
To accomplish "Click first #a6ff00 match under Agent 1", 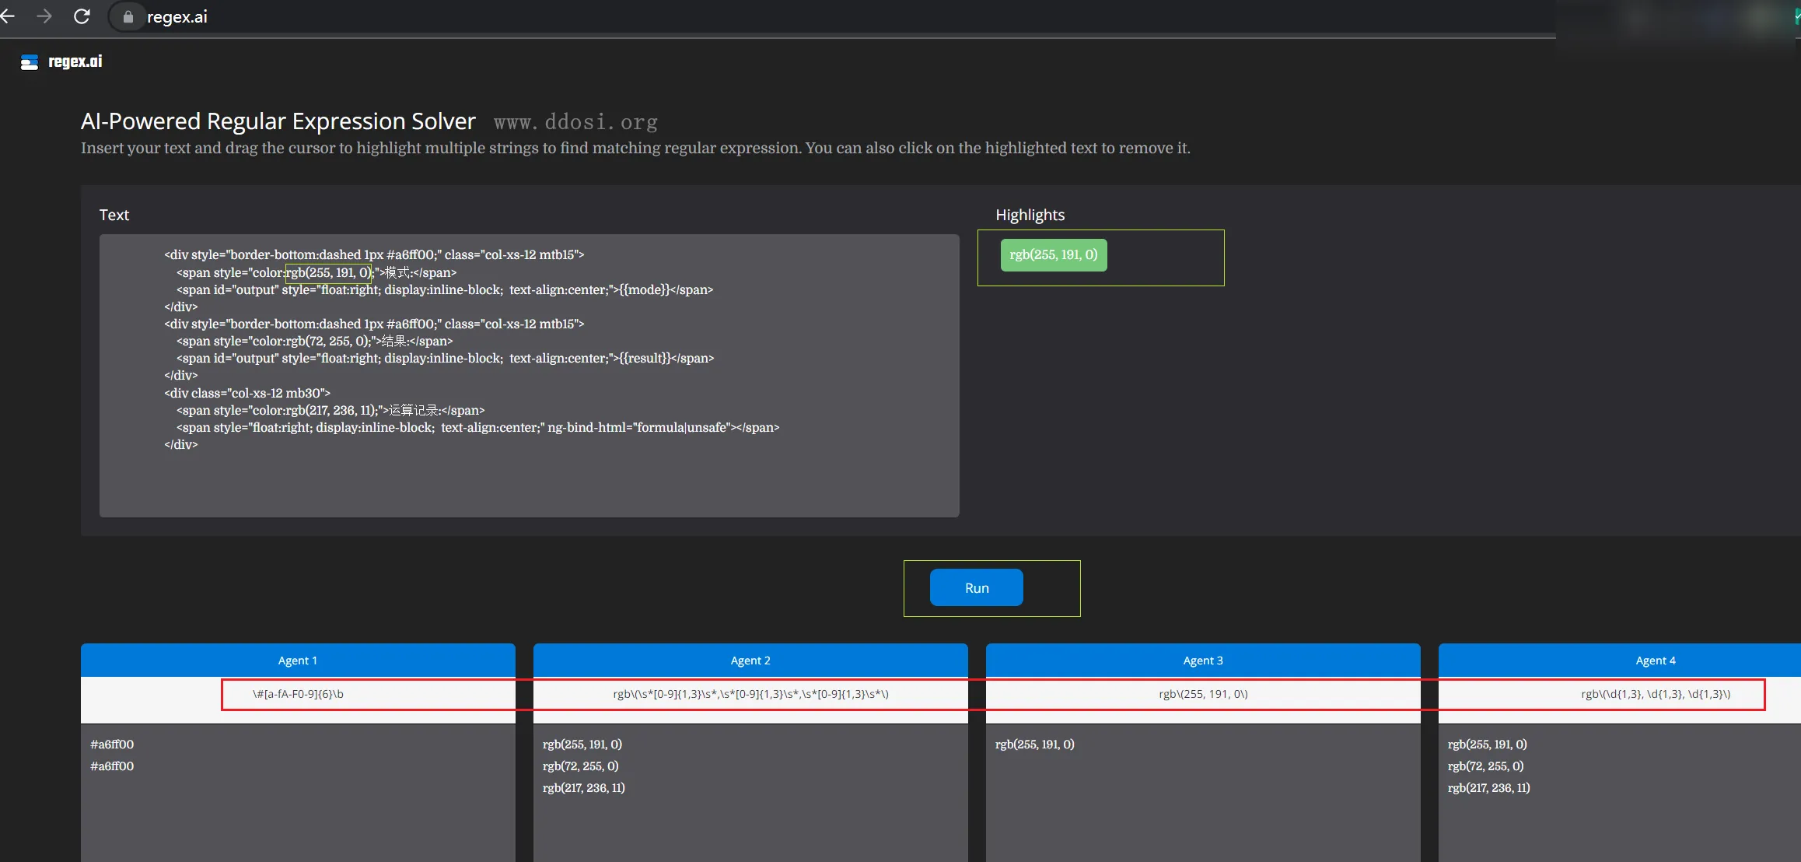I will [112, 745].
